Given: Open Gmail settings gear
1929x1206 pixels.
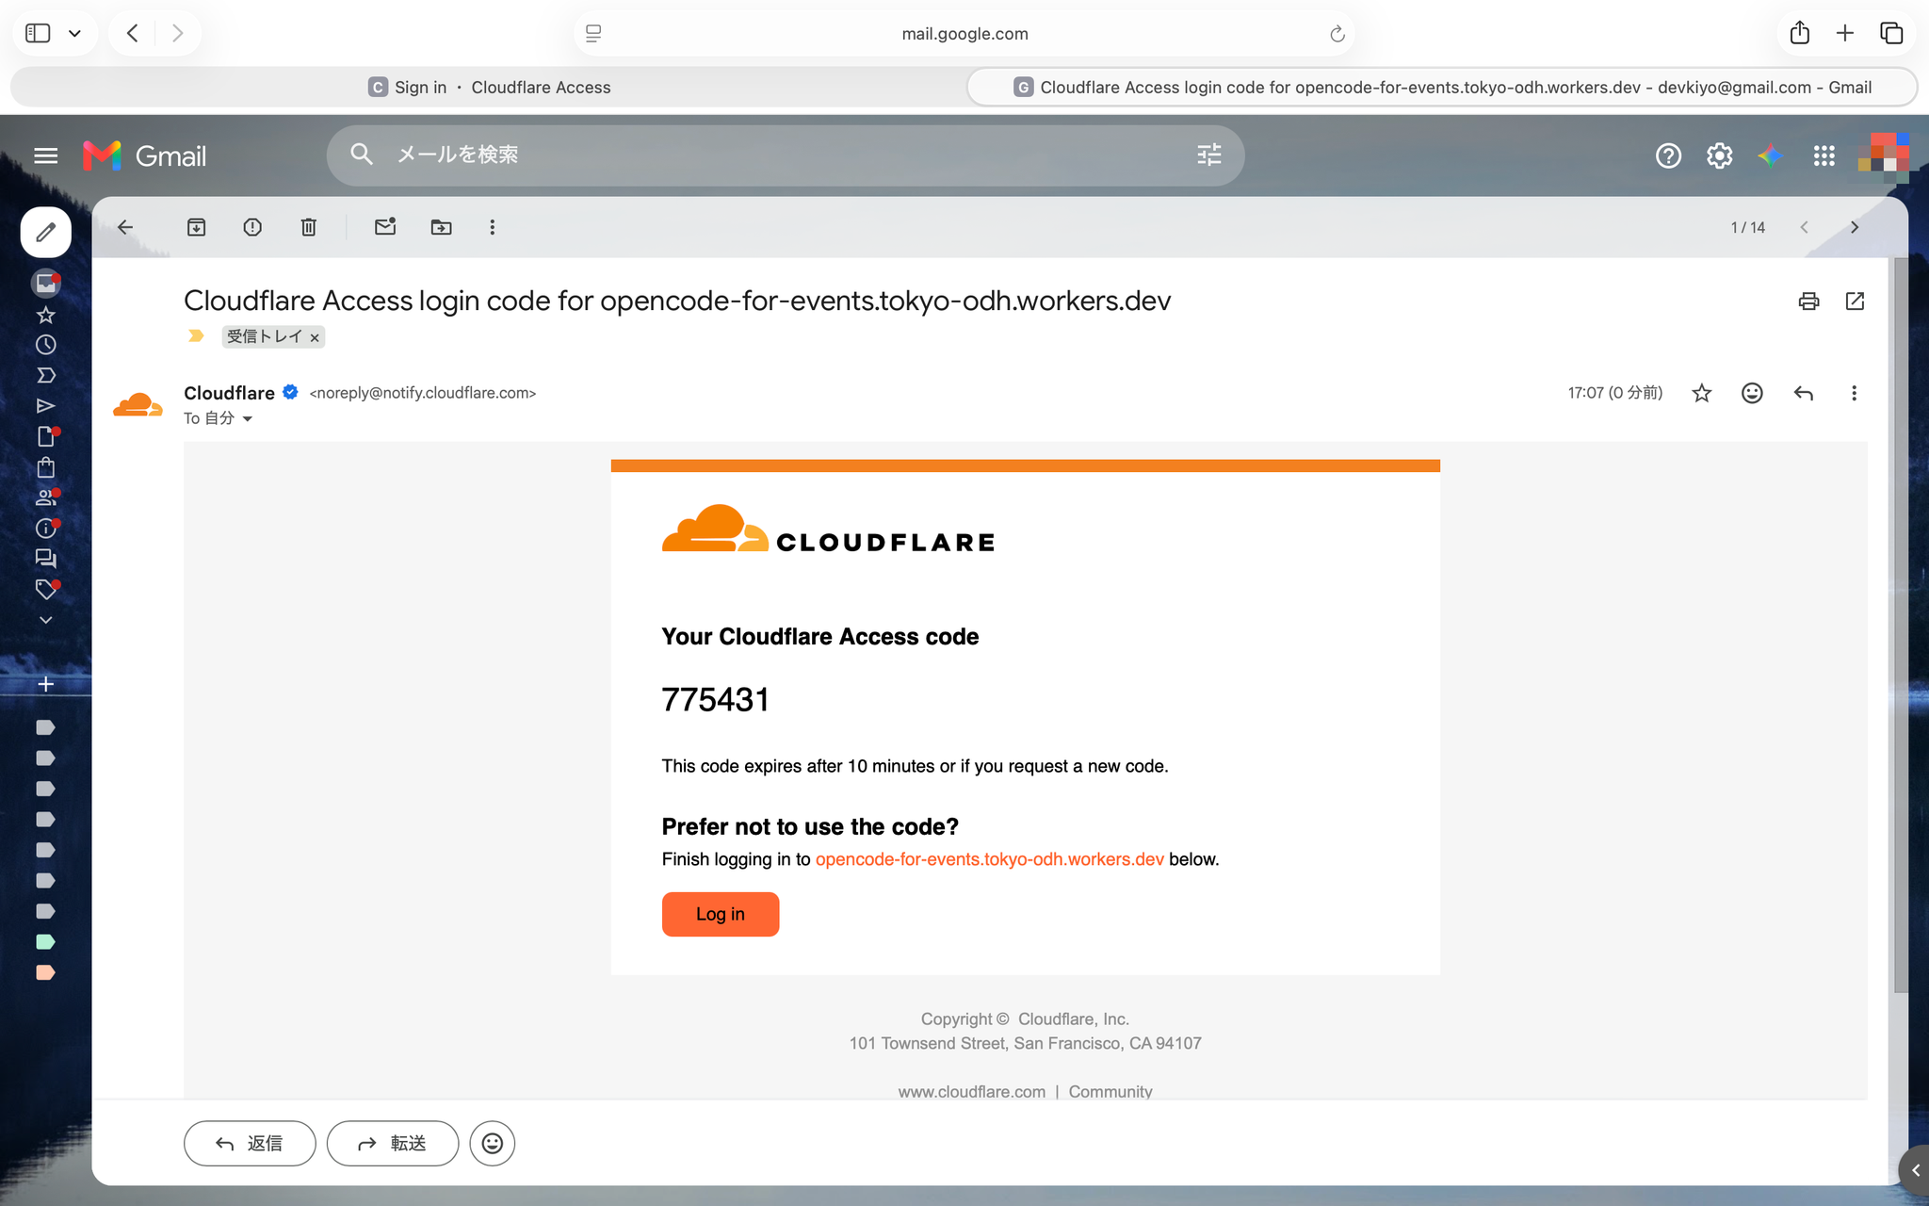Looking at the screenshot, I should click(1719, 155).
